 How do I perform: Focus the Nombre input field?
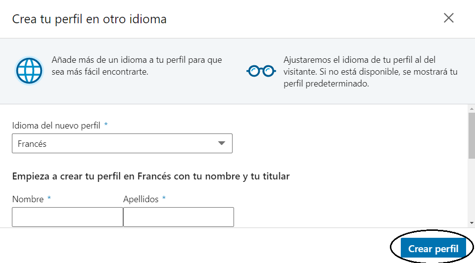click(x=67, y=217)
